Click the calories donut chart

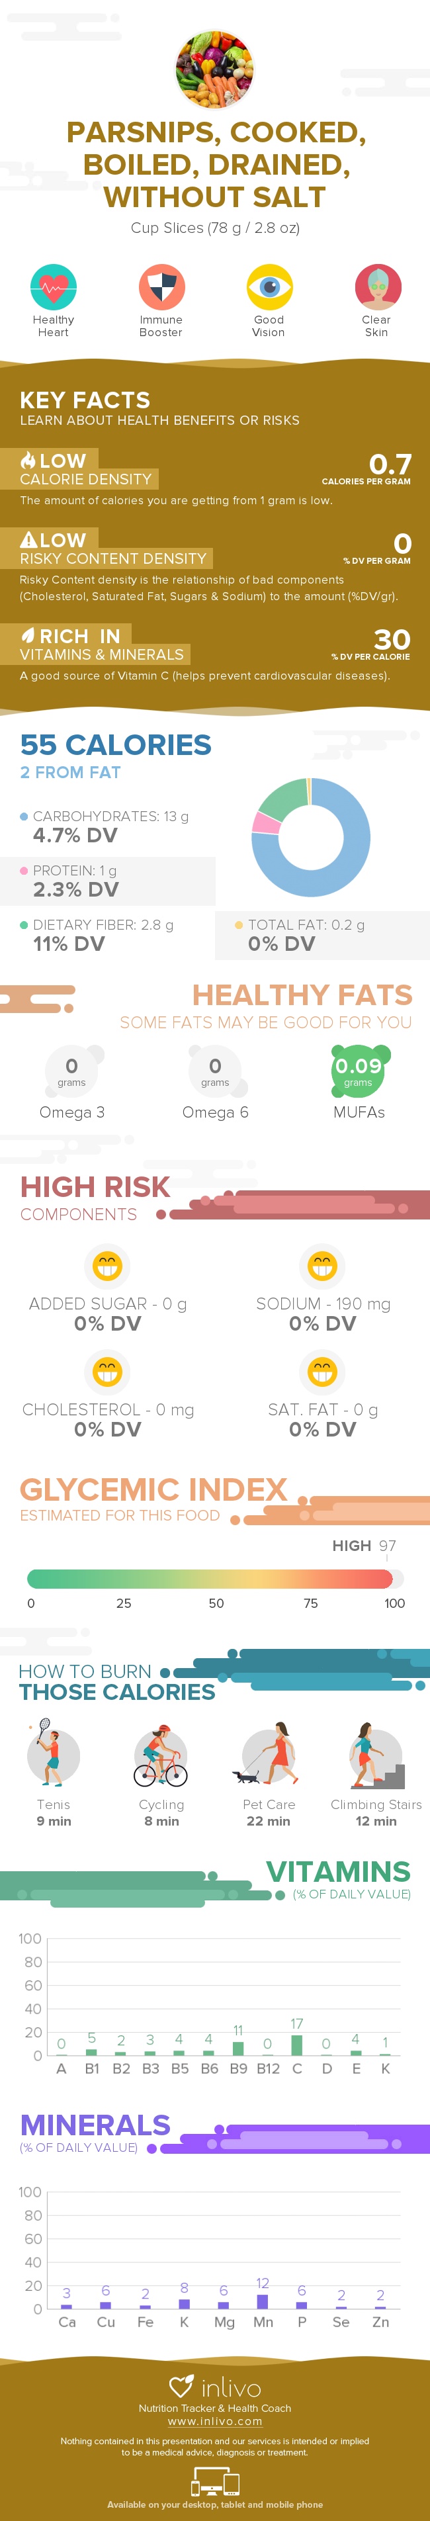(310, 837)
